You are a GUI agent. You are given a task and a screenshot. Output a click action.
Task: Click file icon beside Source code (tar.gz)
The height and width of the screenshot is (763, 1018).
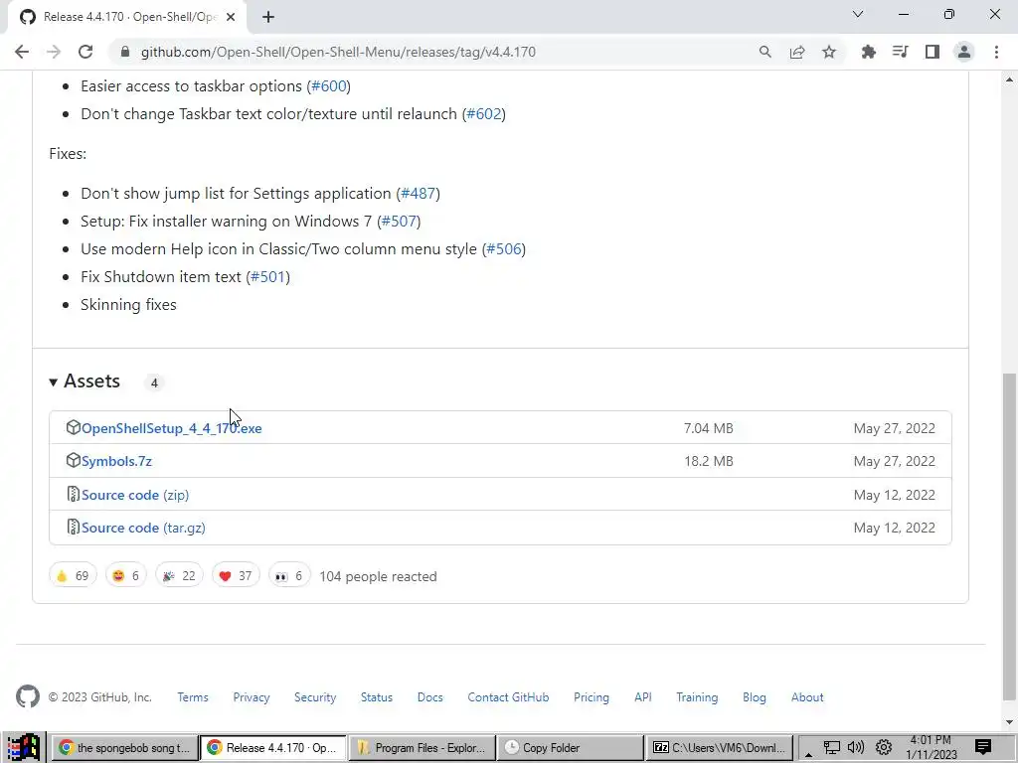(x=73, y=527)
